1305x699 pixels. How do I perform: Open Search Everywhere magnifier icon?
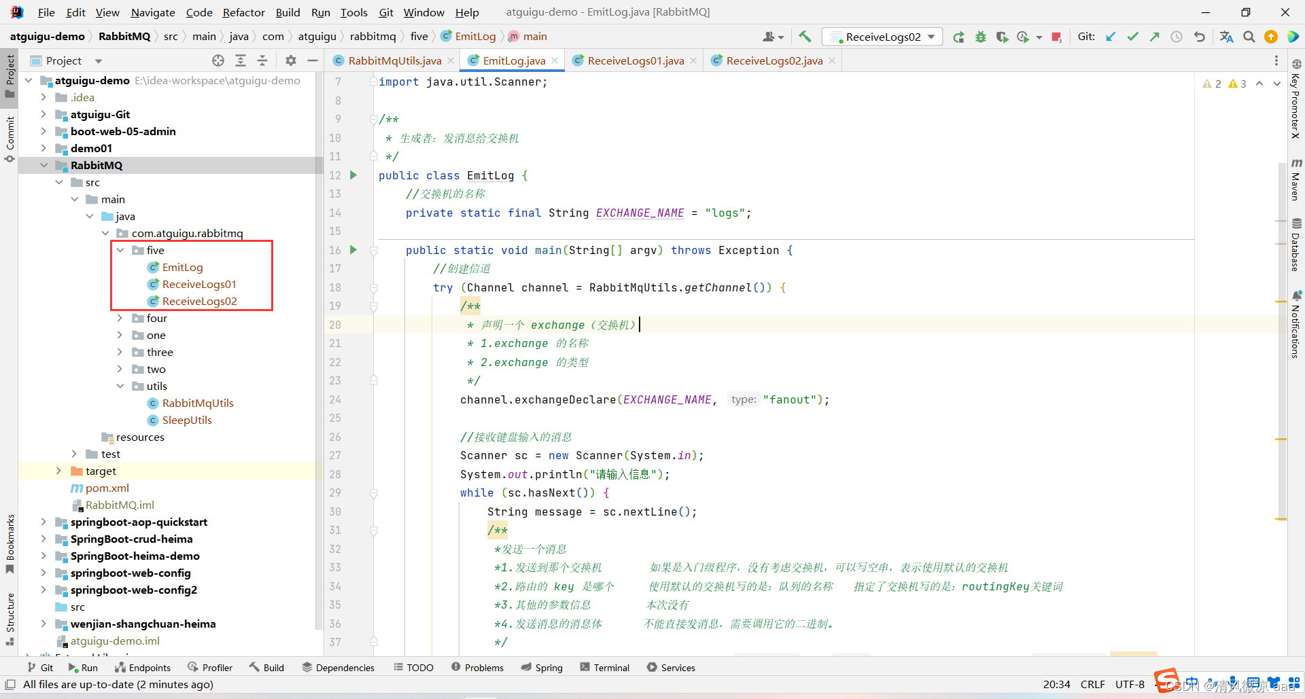point(1249,37)
